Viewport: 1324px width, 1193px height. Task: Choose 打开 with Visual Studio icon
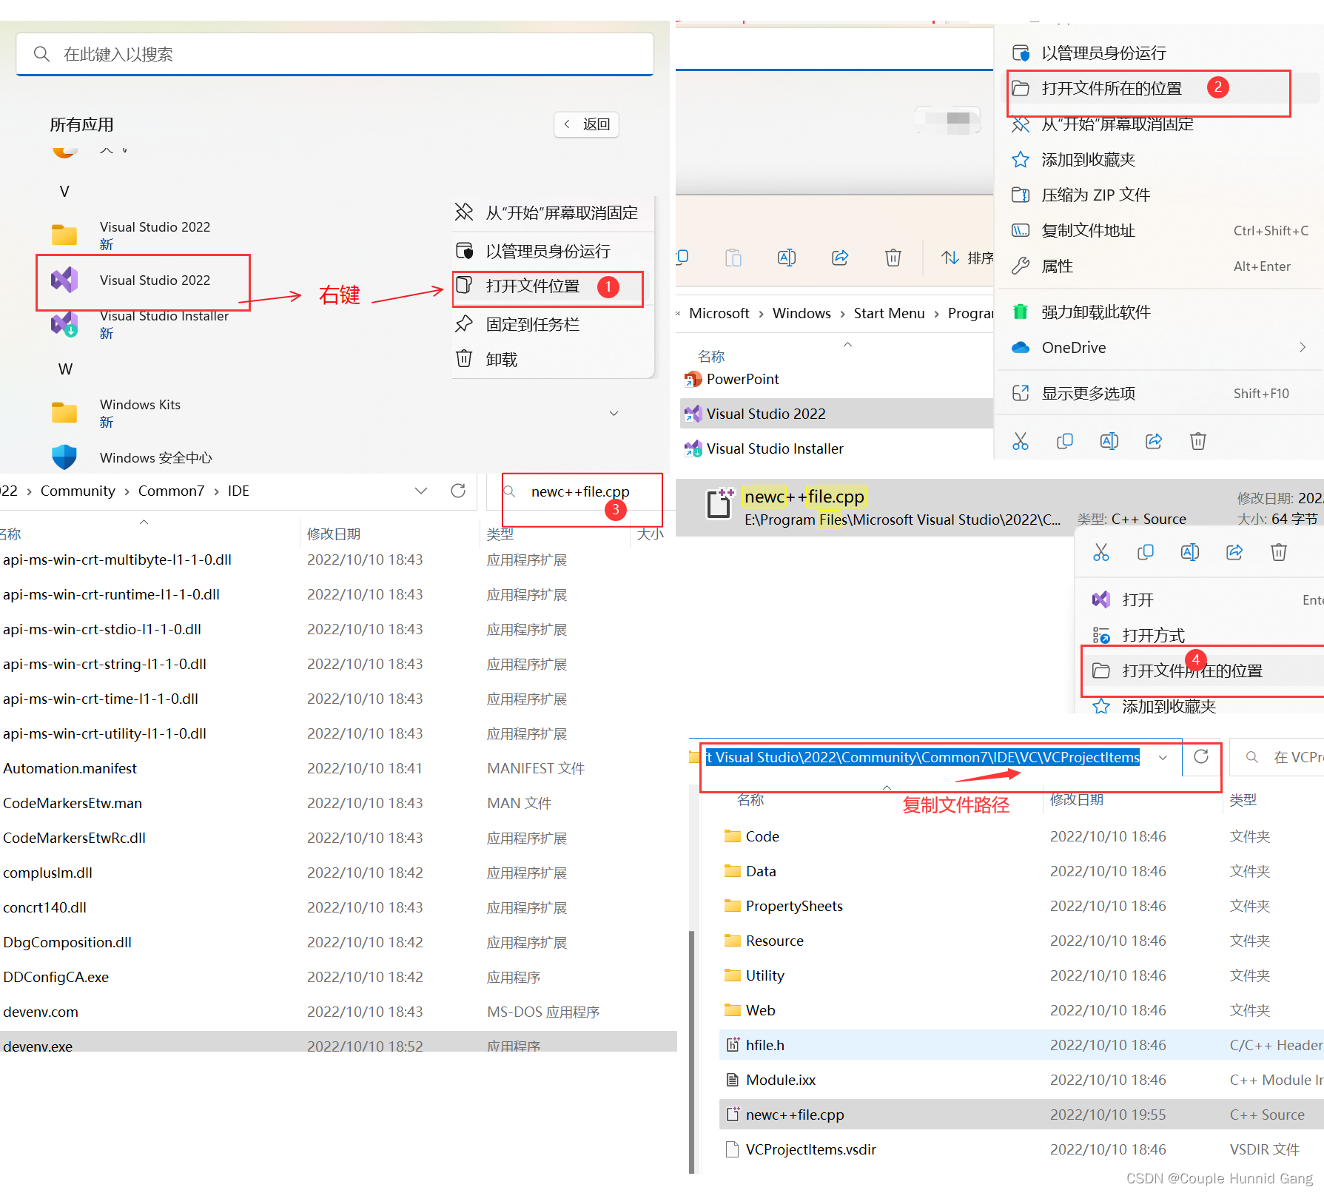[1203, 599]
